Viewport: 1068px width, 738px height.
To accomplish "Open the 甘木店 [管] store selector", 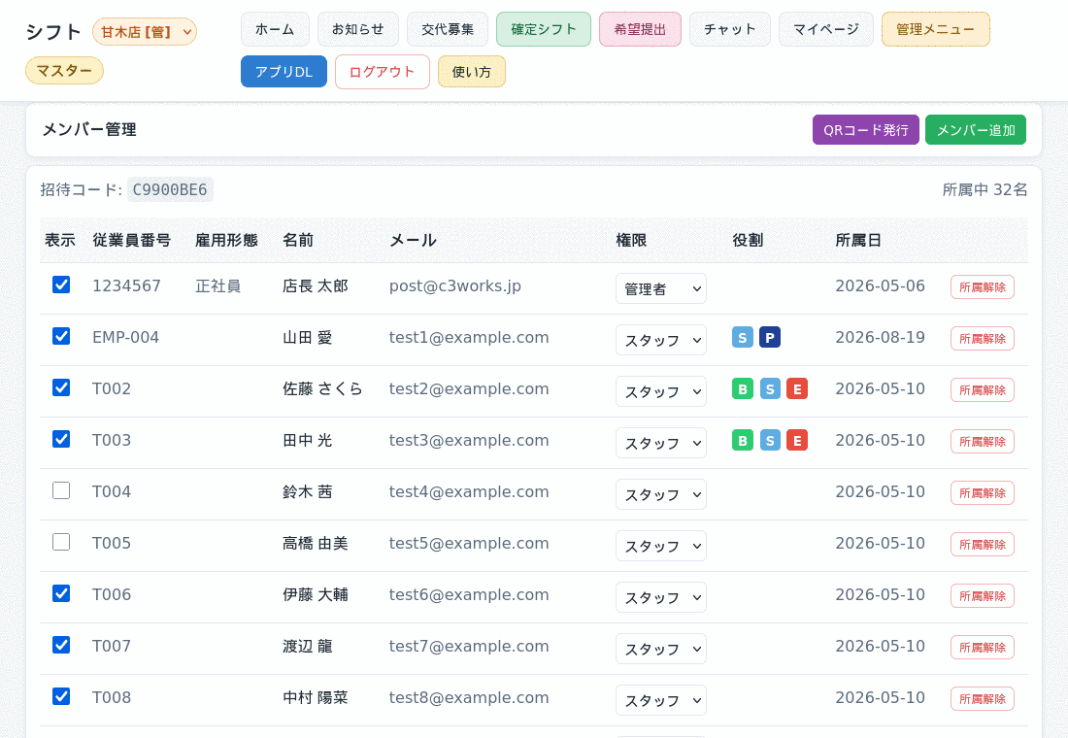I will pos(145,31).
